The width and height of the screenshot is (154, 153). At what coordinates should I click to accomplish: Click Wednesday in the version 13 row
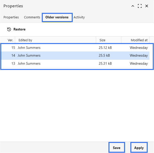(x=139, y=63)
